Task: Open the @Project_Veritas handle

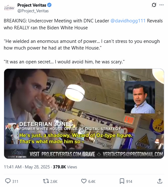Action: pyautogui.click(x=33, y=11)
